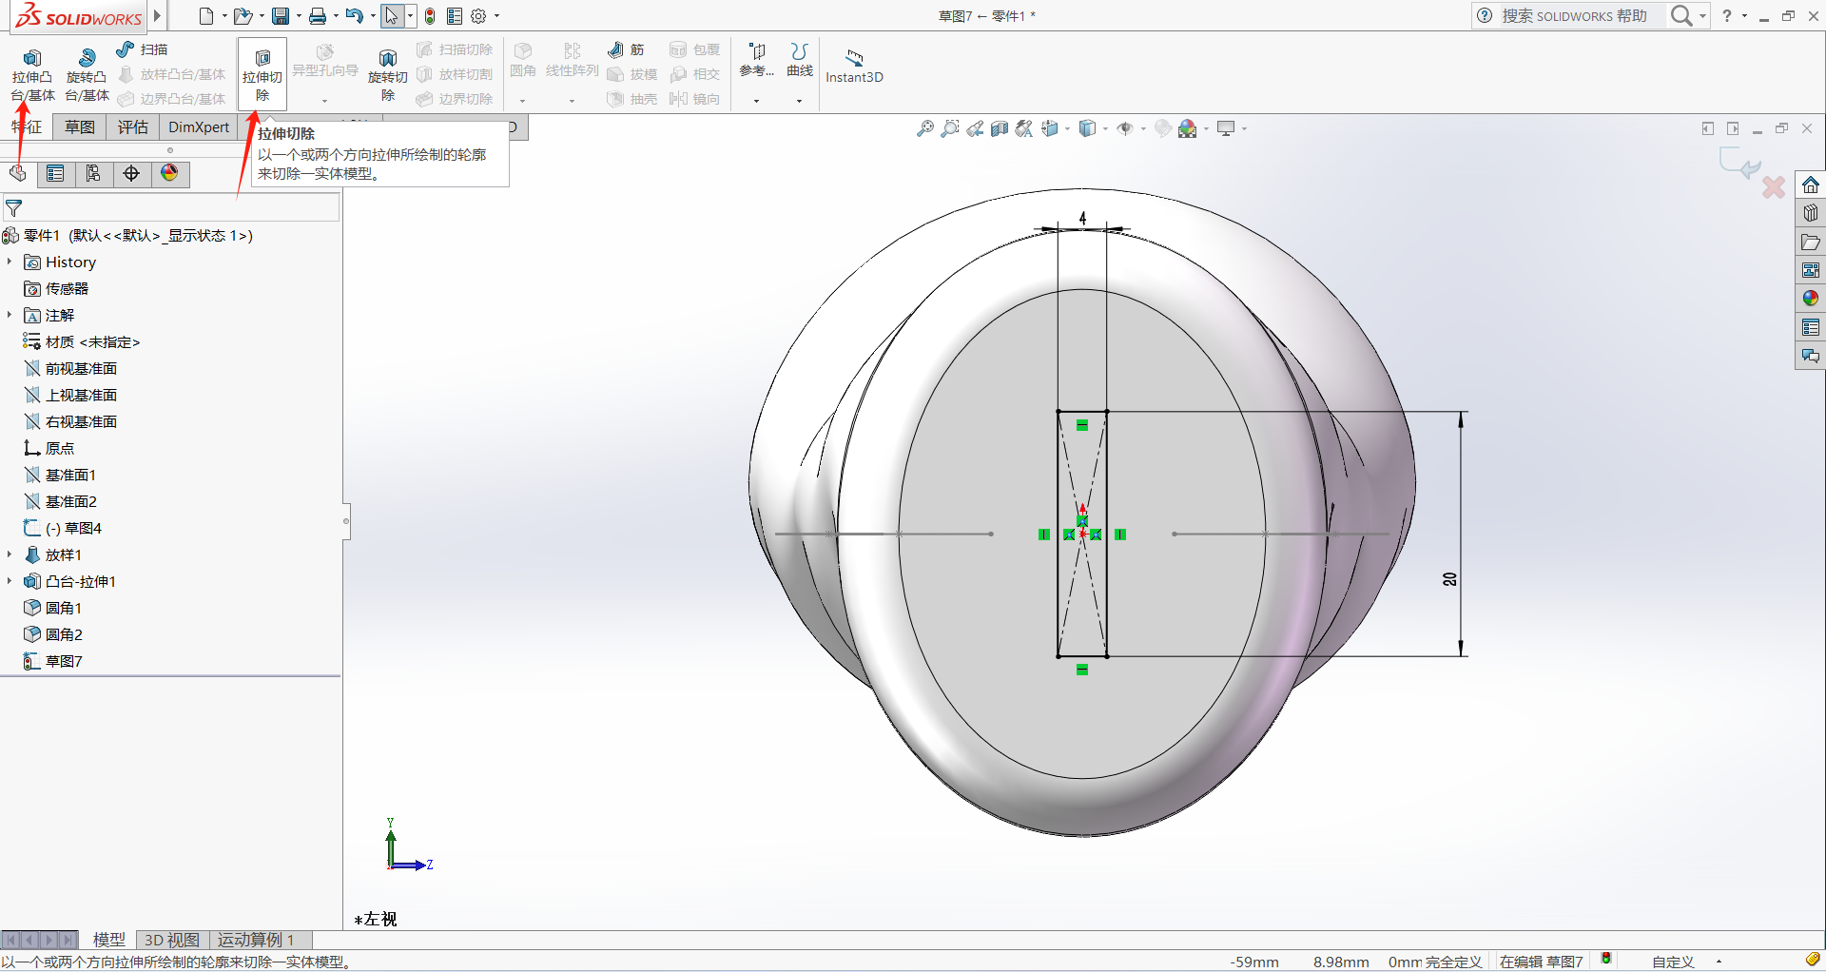Open the Instant3D tool

pos(853,66)
